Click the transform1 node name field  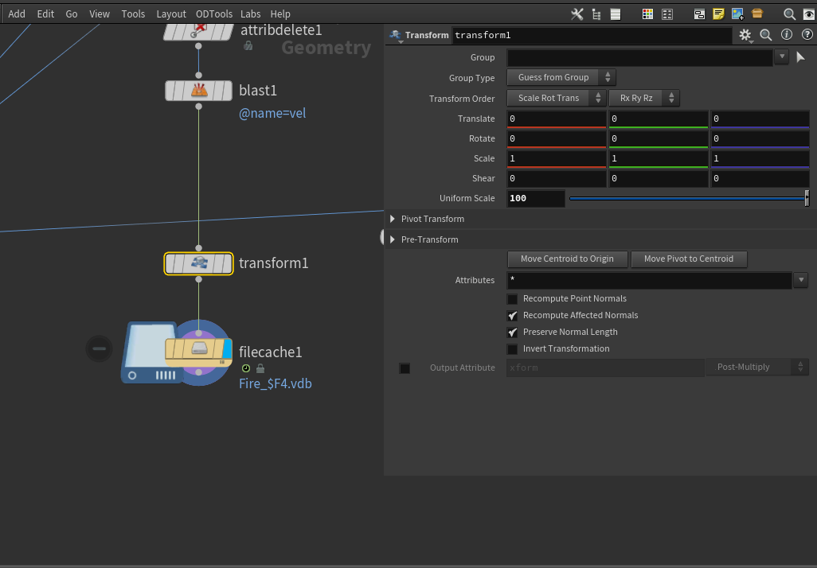click(592, 36)
